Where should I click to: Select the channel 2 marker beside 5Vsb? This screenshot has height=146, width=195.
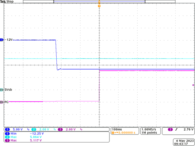pyautogui.click(x=2, y=90)
